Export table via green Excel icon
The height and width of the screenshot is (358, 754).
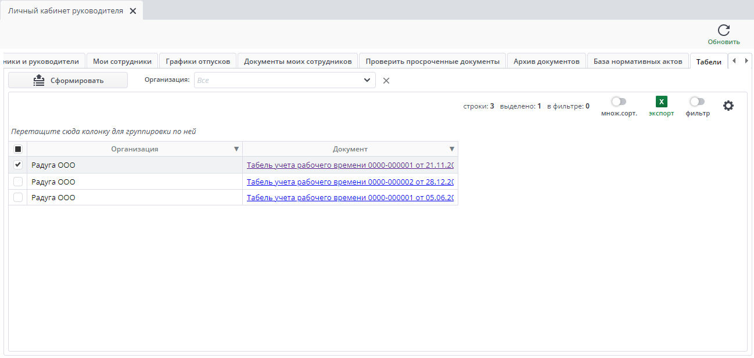click(661, 102)
